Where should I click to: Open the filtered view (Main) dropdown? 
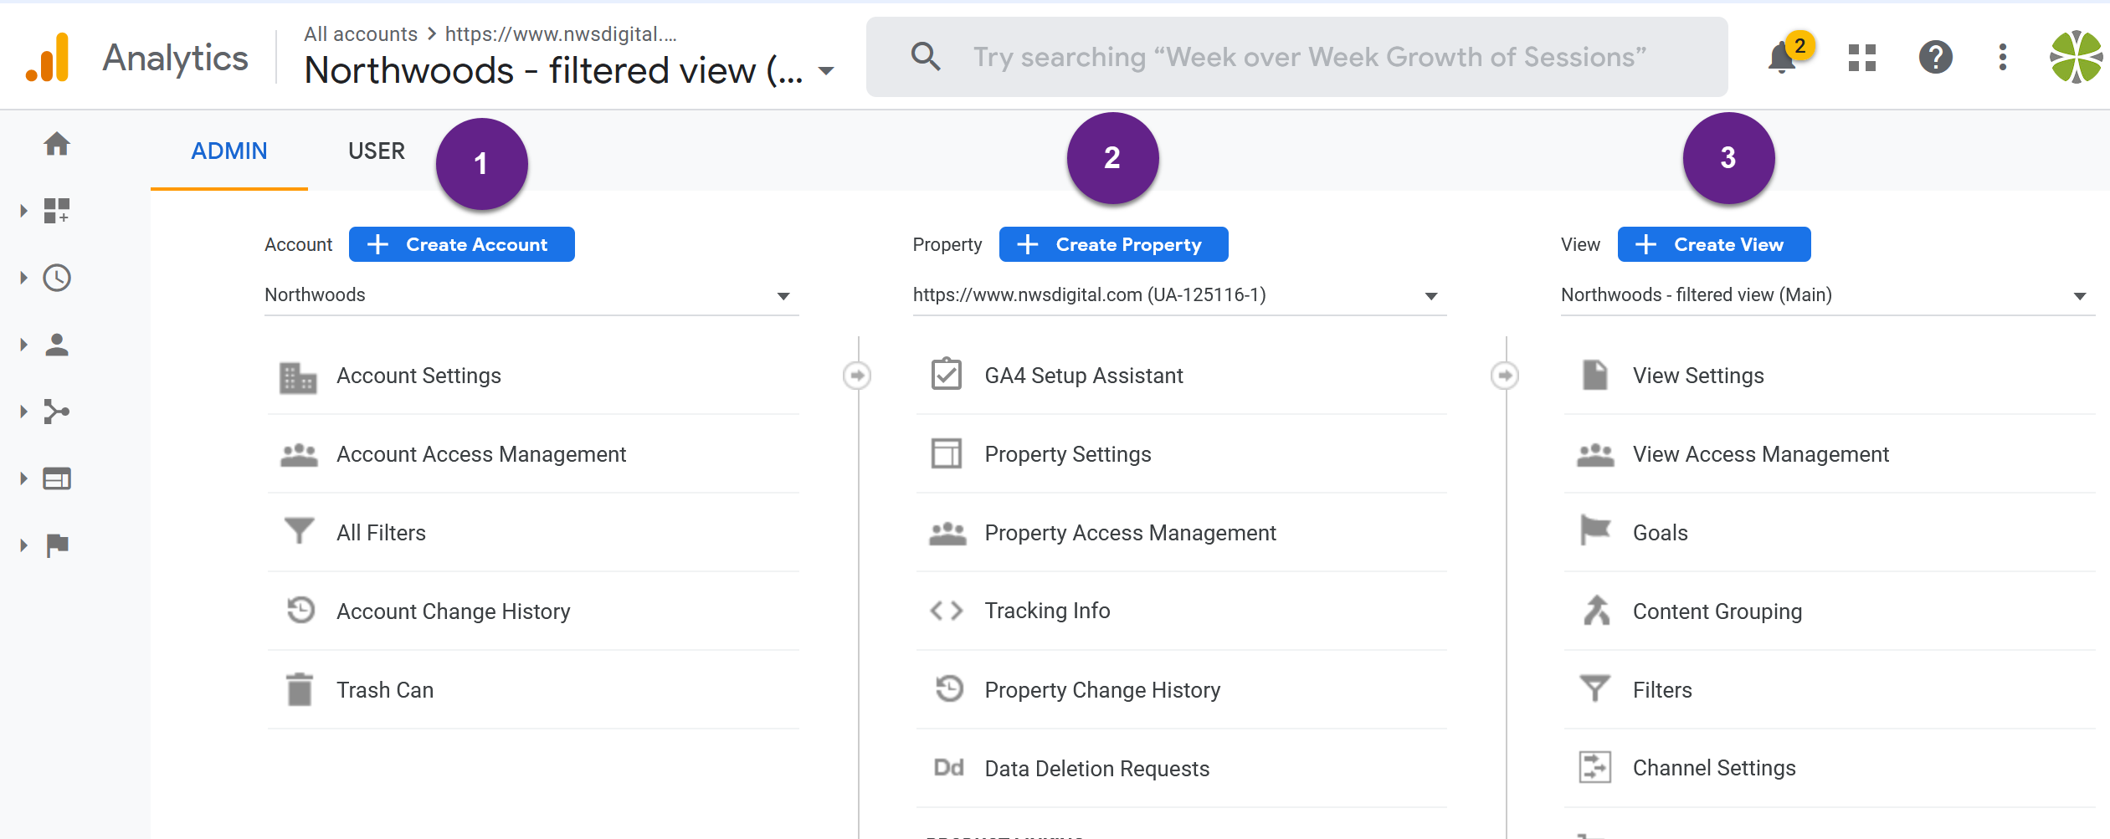[x=1828, y=295]
